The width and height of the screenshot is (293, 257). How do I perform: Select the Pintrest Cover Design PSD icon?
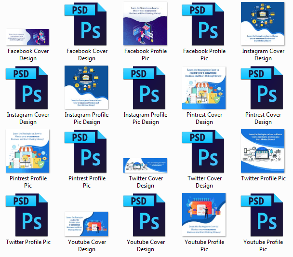tap(262, 87)
